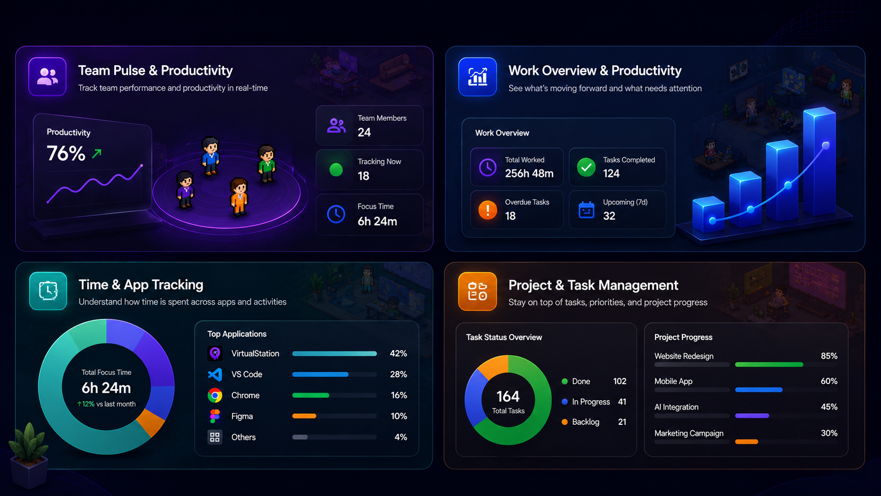Click the Team Pulse people icon
This screenshot has height=496, width=881.
[x=47, y=76]
